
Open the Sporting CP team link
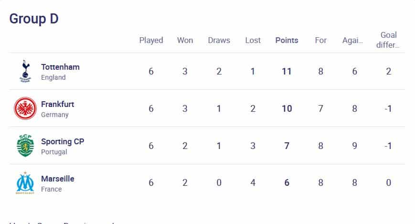pyautogui.click(x=63, y=142)
